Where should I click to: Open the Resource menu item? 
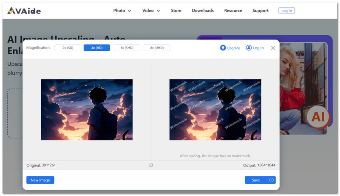[233, 11]
